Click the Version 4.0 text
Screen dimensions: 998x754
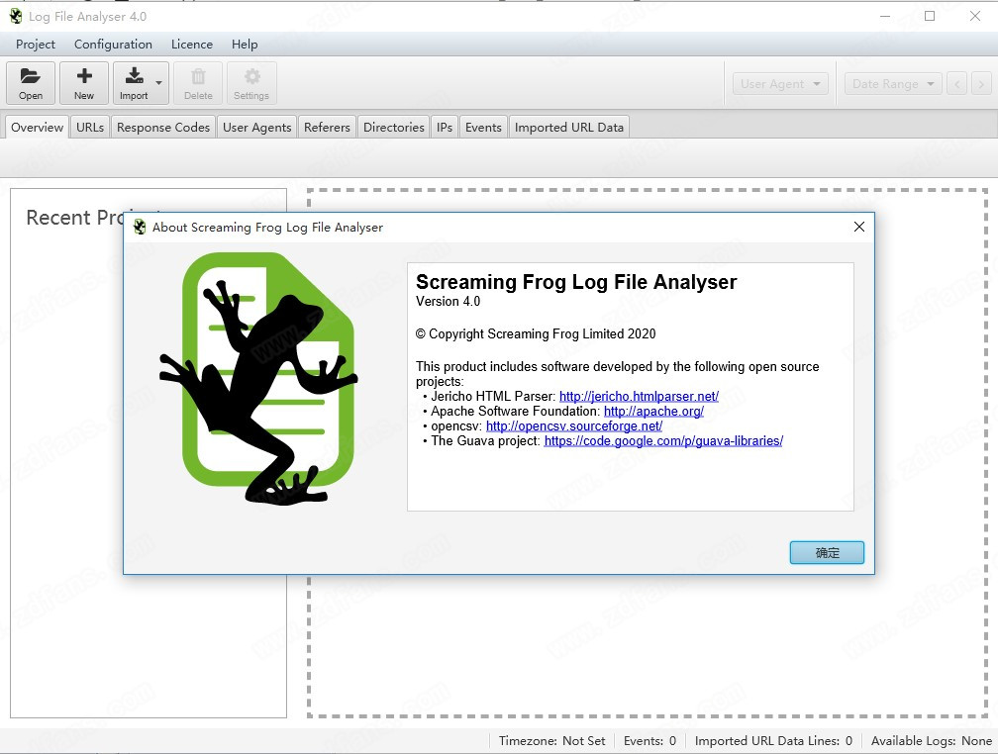449,302
